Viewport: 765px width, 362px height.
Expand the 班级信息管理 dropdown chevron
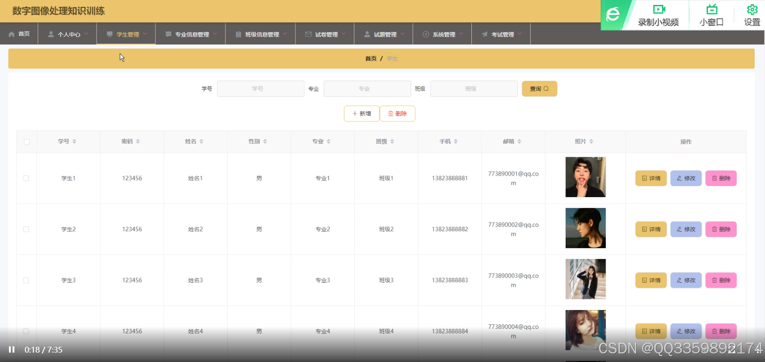(x=285, y=34)
